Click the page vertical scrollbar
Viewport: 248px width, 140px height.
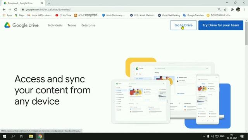[x=246, y=33]
